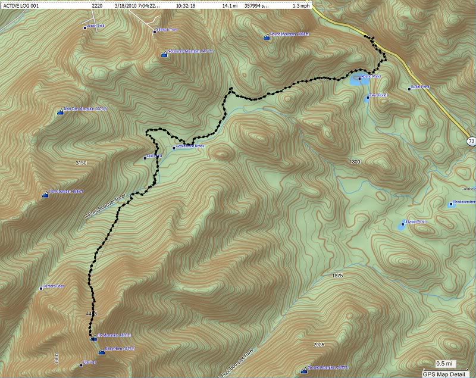Click the 10:32:18 elapsed time field
Viewport: 476px width, 378px height.
186,5
